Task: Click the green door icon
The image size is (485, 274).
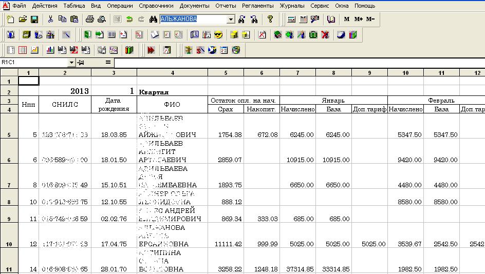Action: tap(87, 34)
